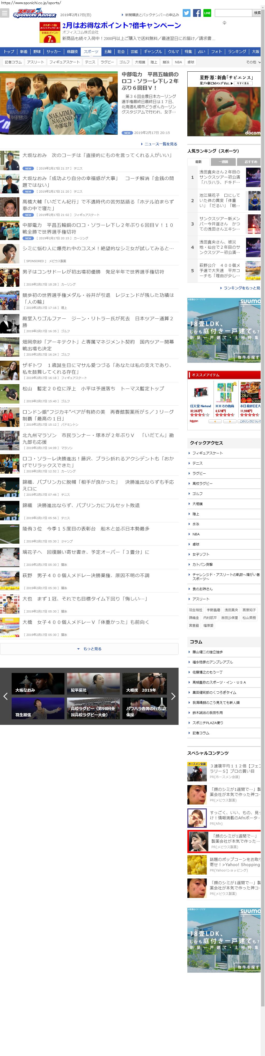Click the 羽生結弦 keyword tag
The image size is (265, 1056).
tap(195, 610)
